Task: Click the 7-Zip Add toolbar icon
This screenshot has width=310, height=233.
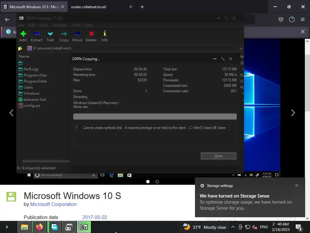Action: coord(23,36)
